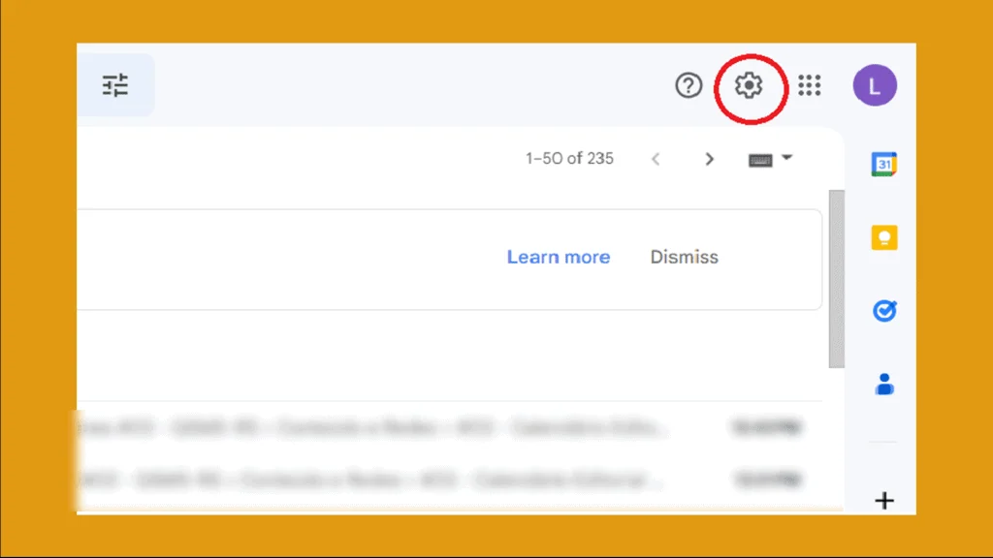
Task: Go to the previous page of emails
Action: pyautogui.click(x=656, y=159)
